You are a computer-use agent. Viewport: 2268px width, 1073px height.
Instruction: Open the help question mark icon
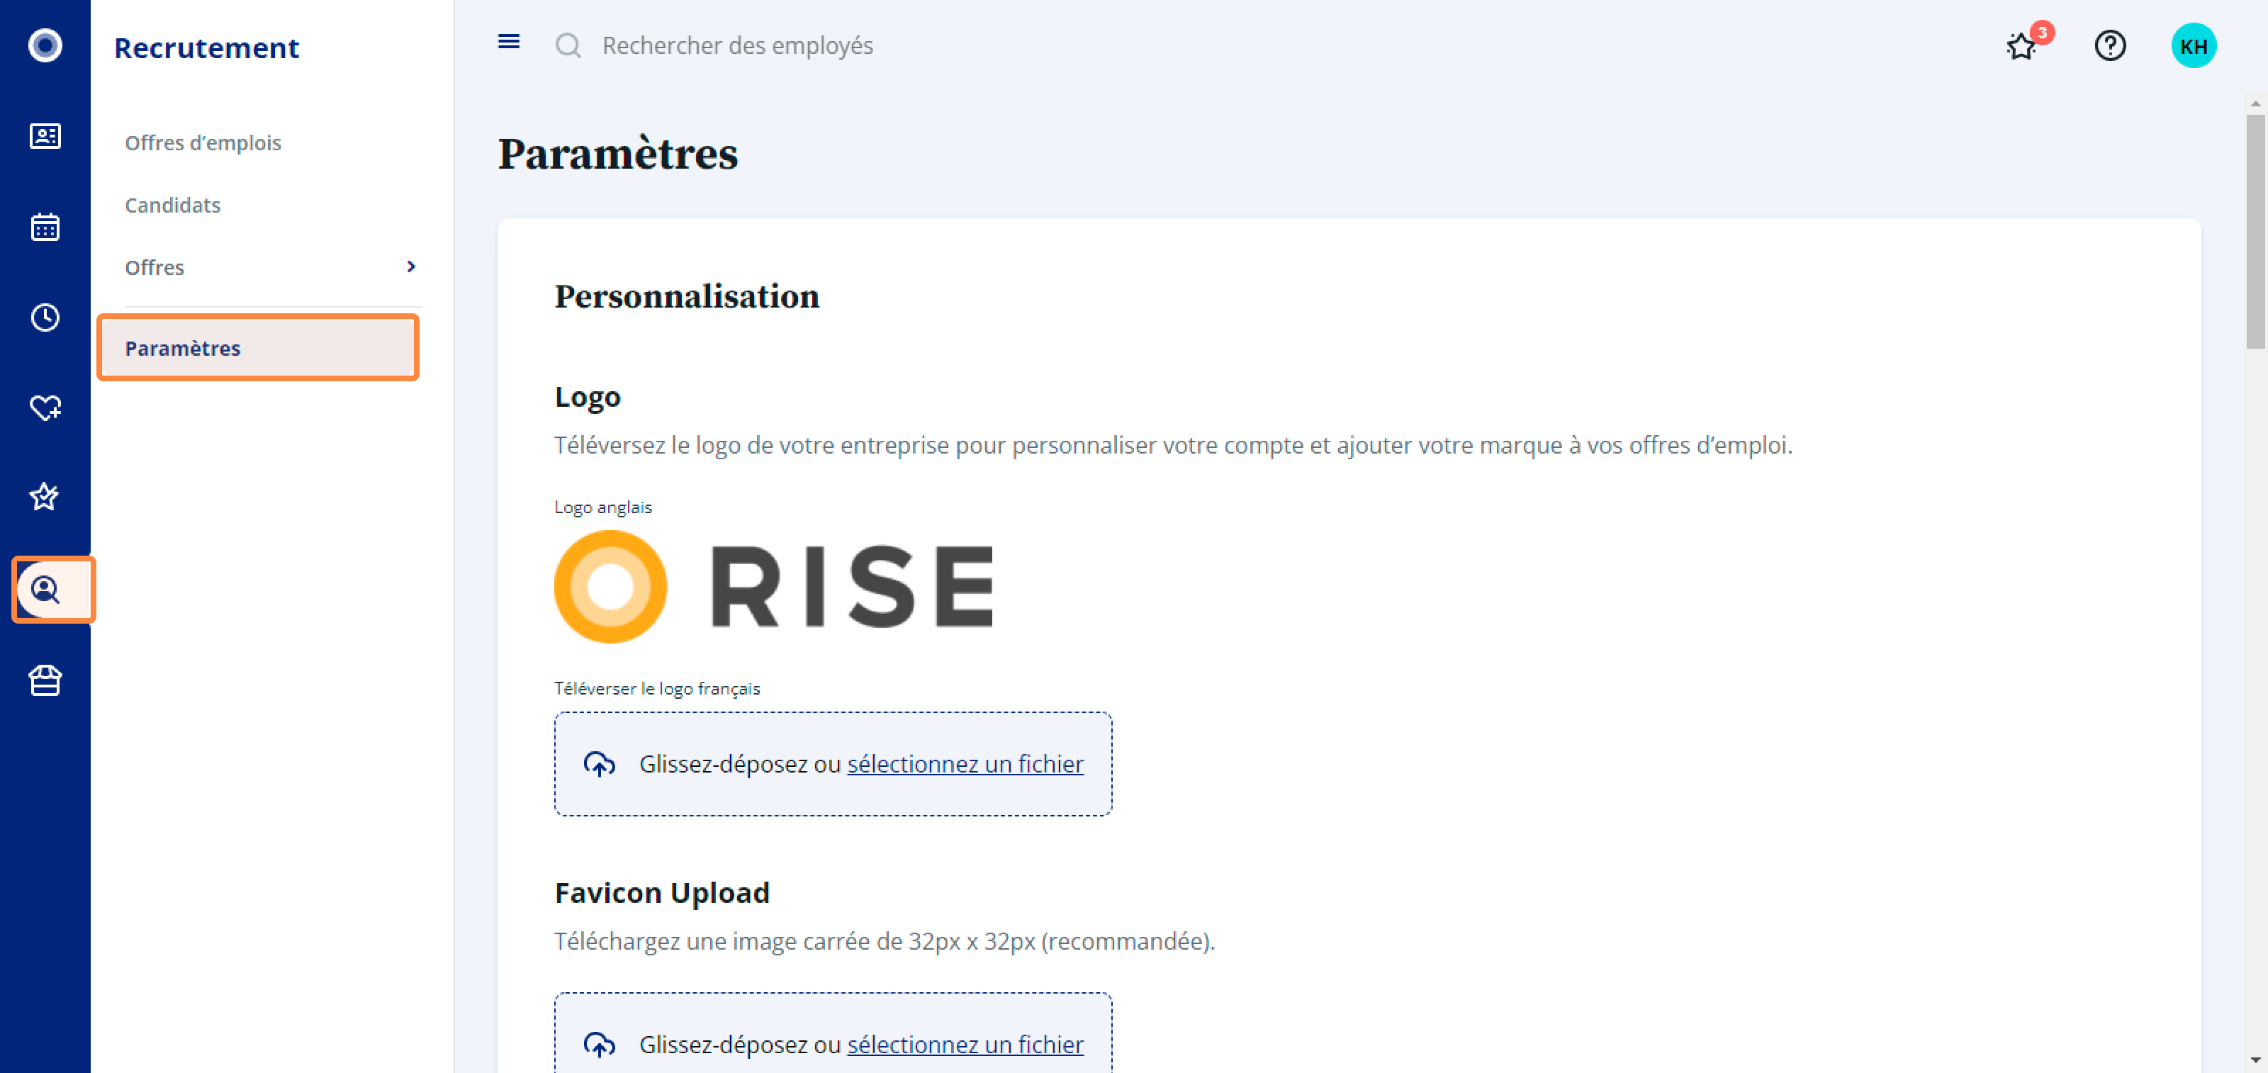click(2111, 46)
